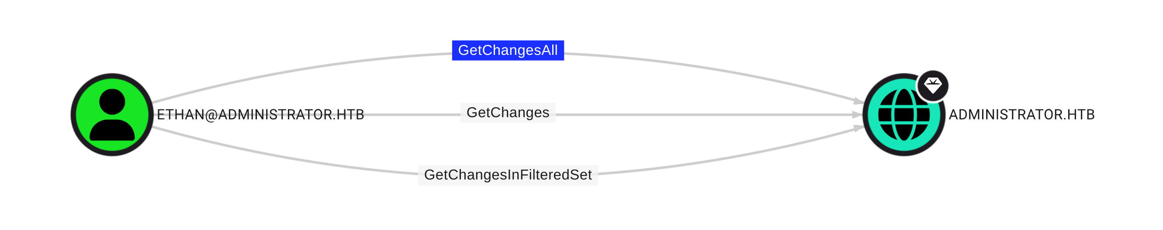Click the diamond high-value badge on domain node
The image size is (1163, 230).
click(x=933, y=85)
